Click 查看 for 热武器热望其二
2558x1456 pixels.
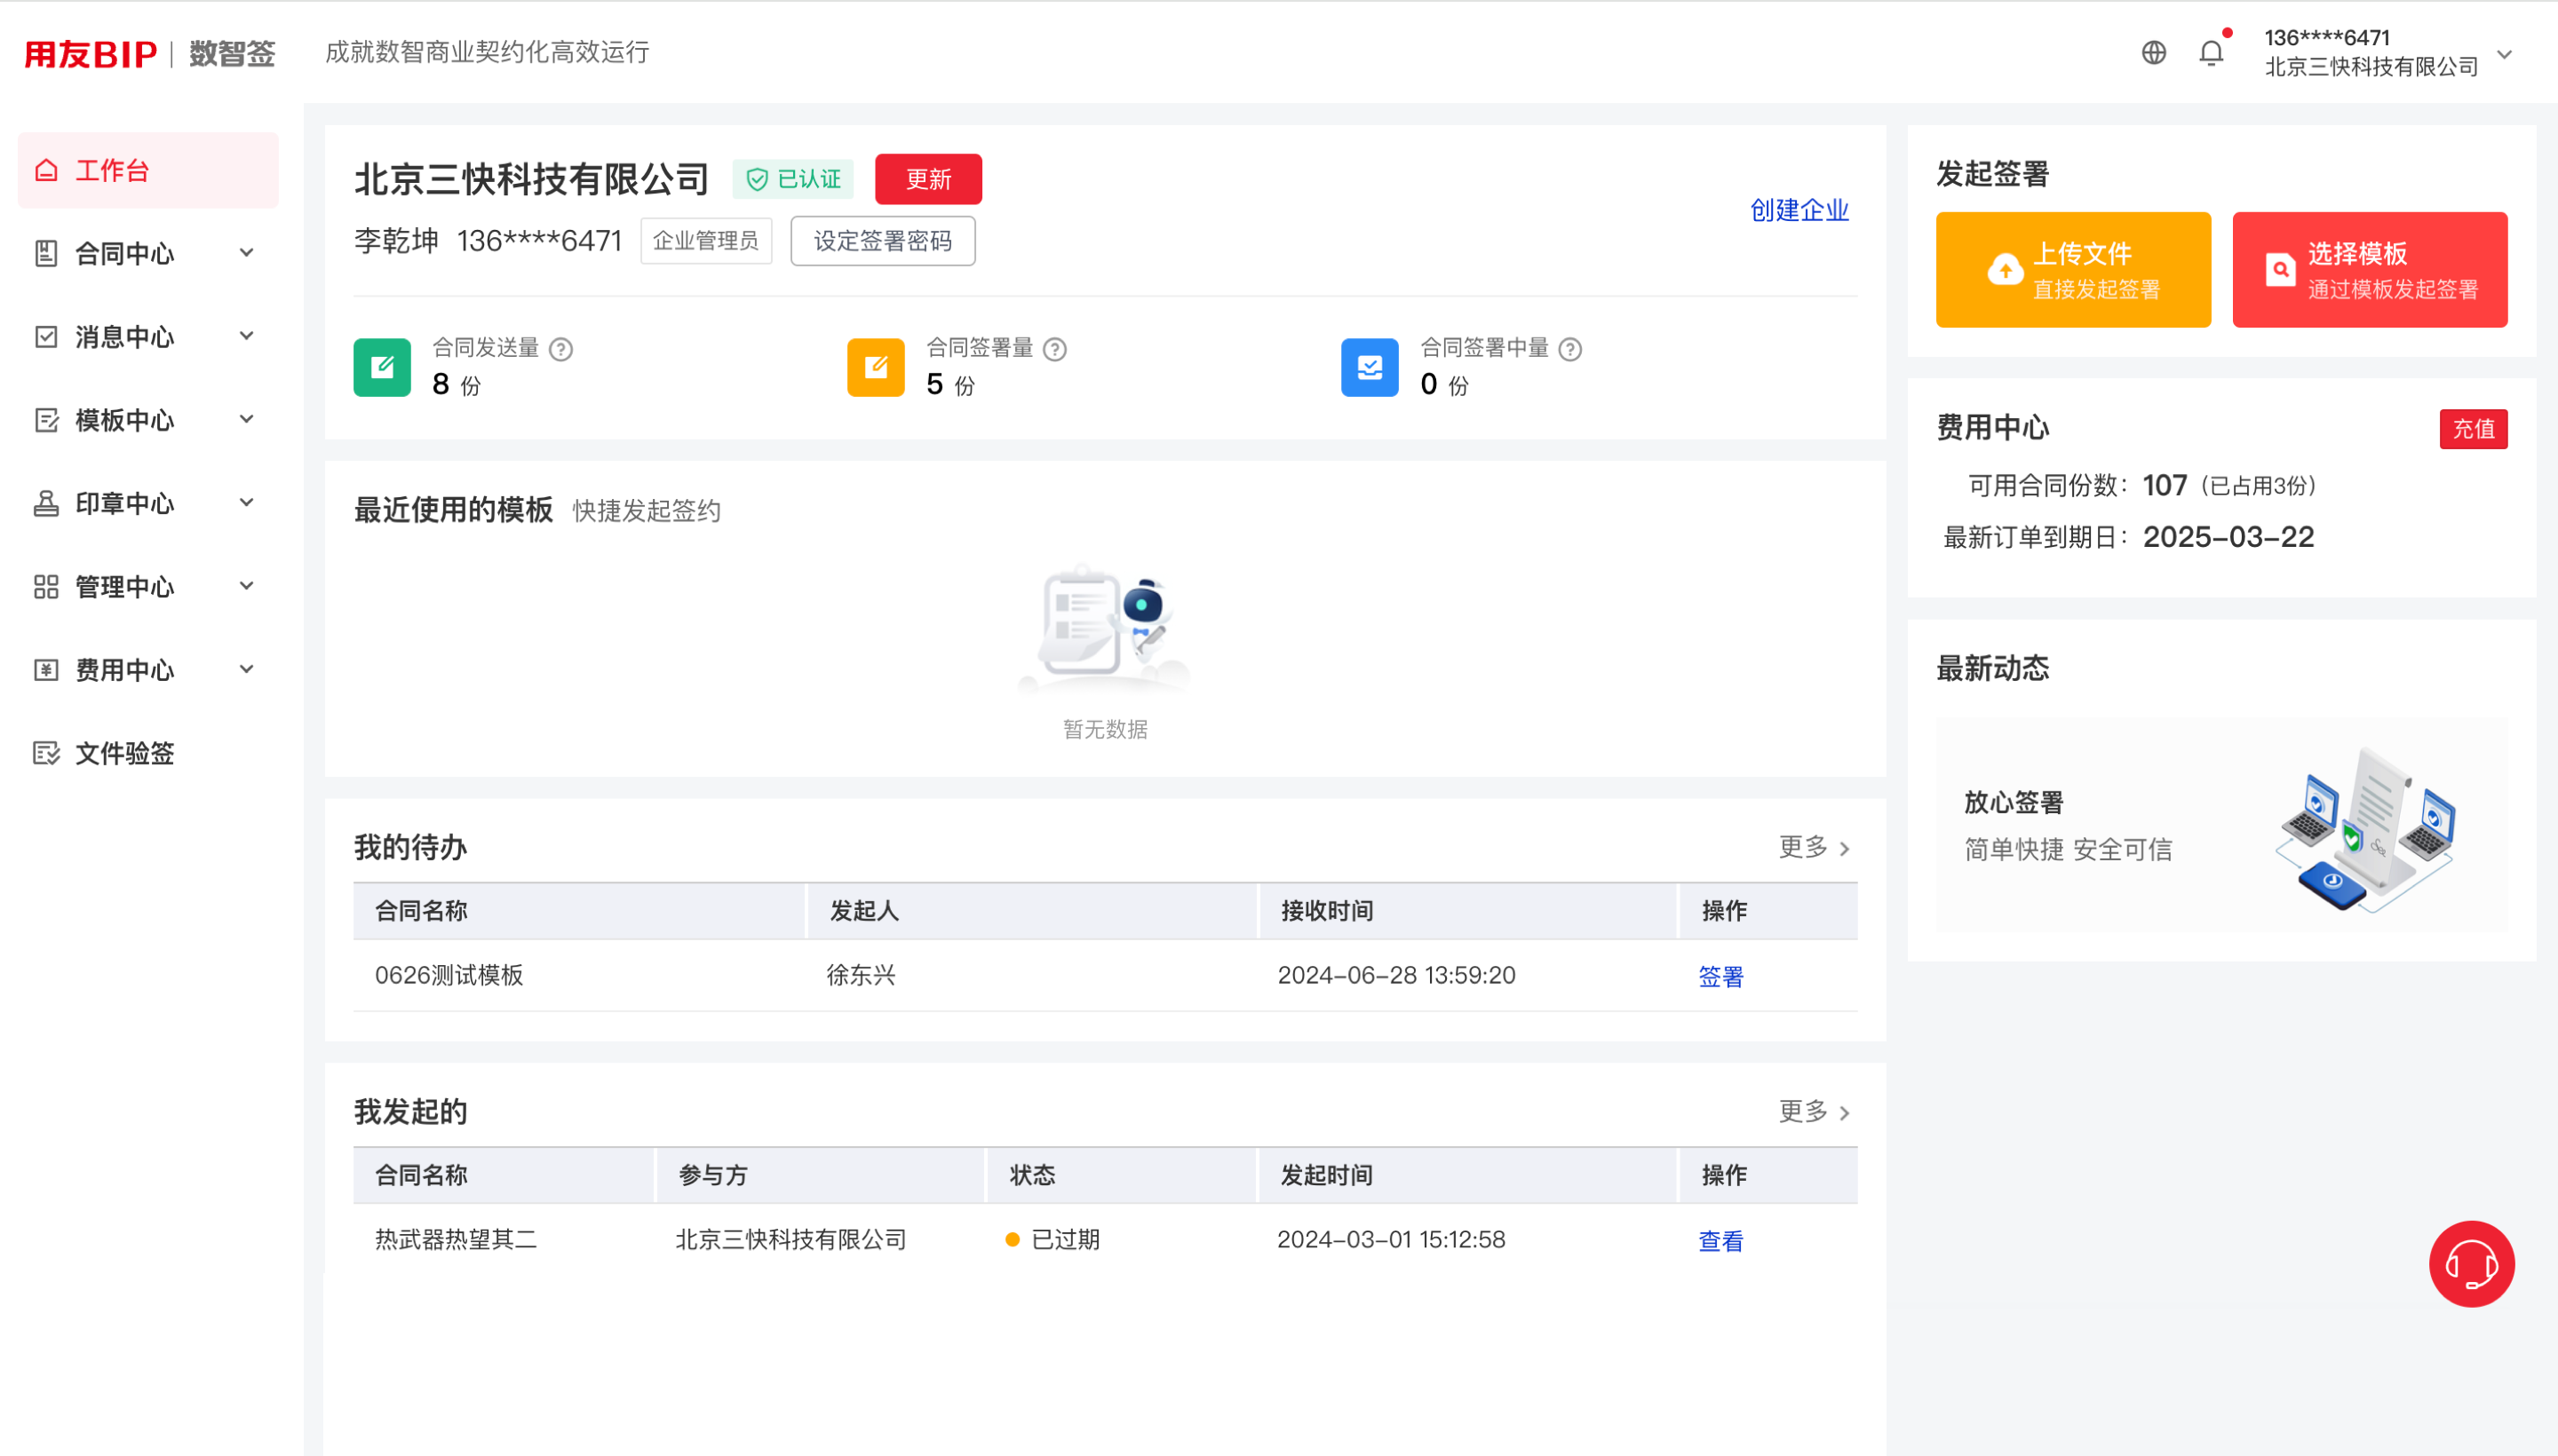pyautogui.click(x=1720, y=1240)
